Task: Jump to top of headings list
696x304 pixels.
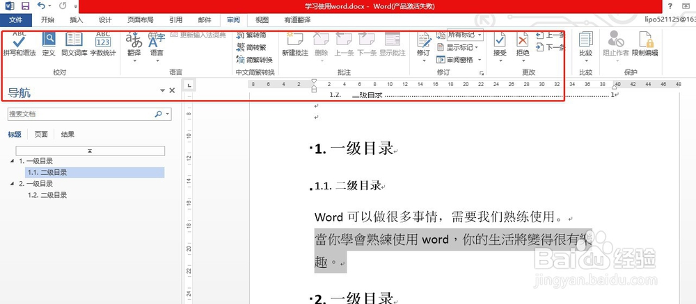Action: point(90,151)
